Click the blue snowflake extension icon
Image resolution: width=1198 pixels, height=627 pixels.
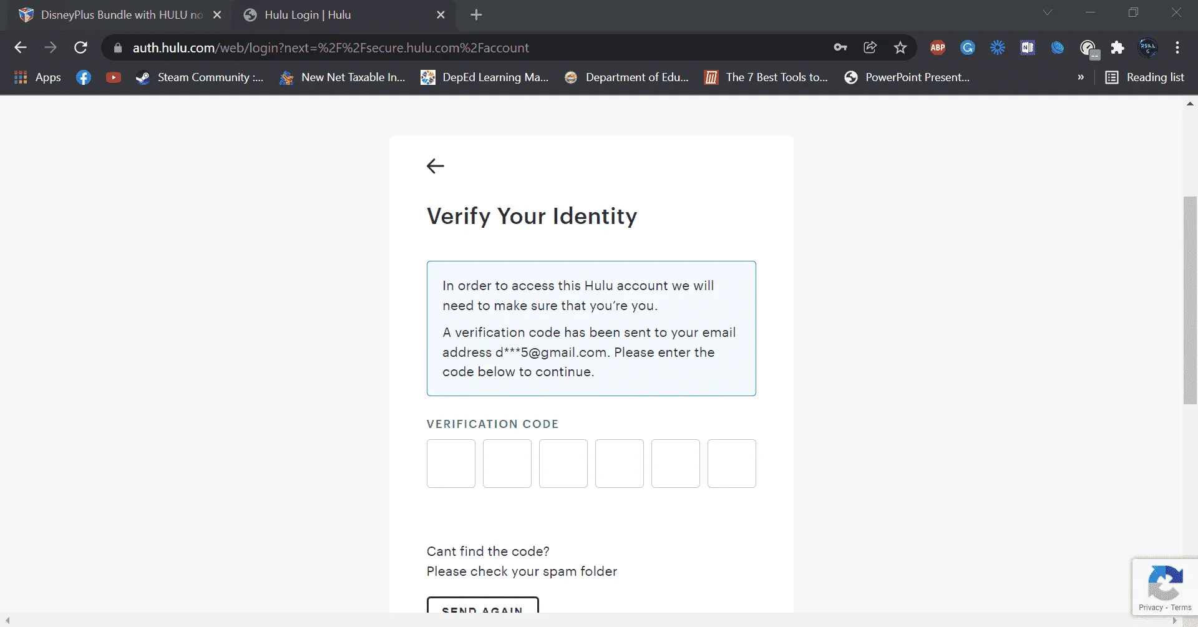point(998,47)
